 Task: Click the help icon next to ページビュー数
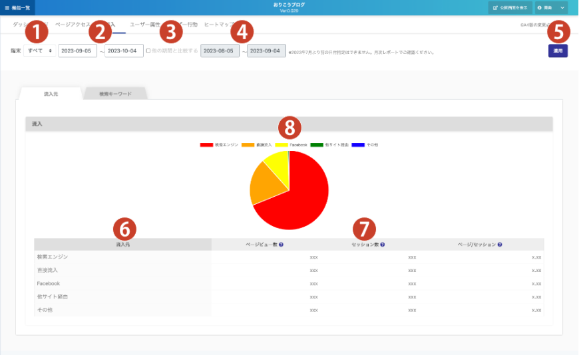click(x=282, y=245)
